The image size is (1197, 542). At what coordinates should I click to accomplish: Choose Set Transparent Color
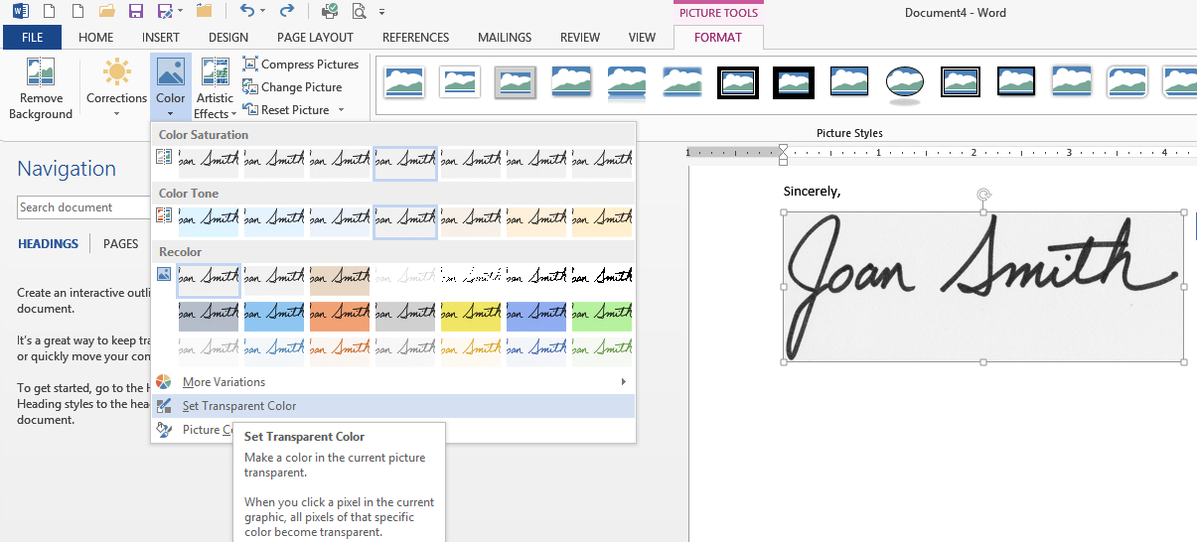pos(239,406)
